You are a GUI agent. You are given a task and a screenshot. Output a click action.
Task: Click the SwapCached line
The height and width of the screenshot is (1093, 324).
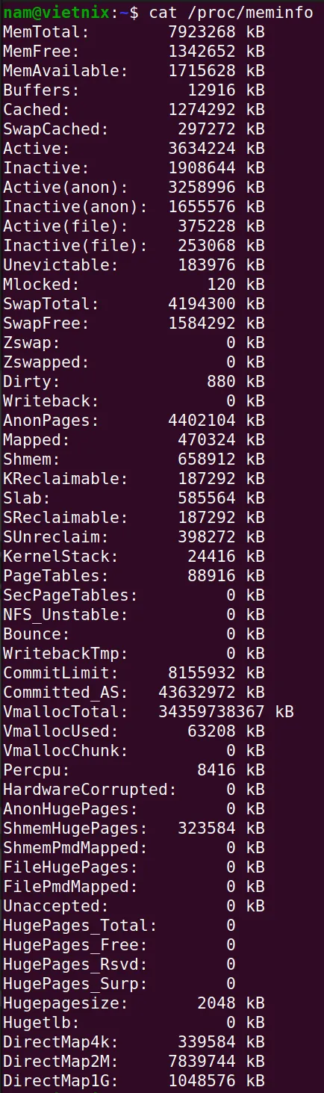(x=134, y=129)
